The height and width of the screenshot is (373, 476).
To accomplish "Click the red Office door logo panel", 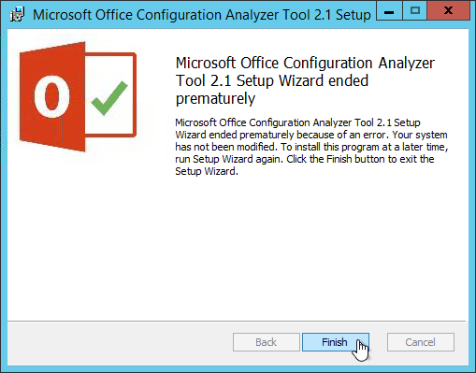I will 52,97.
